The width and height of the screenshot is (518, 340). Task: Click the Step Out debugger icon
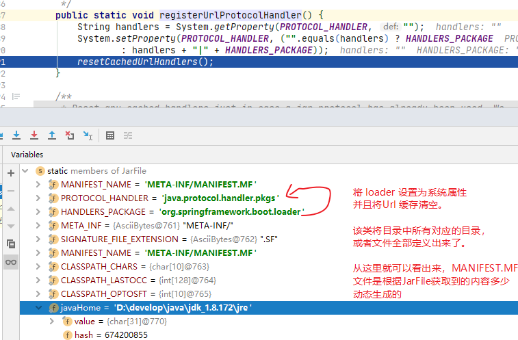click(52, 135)
